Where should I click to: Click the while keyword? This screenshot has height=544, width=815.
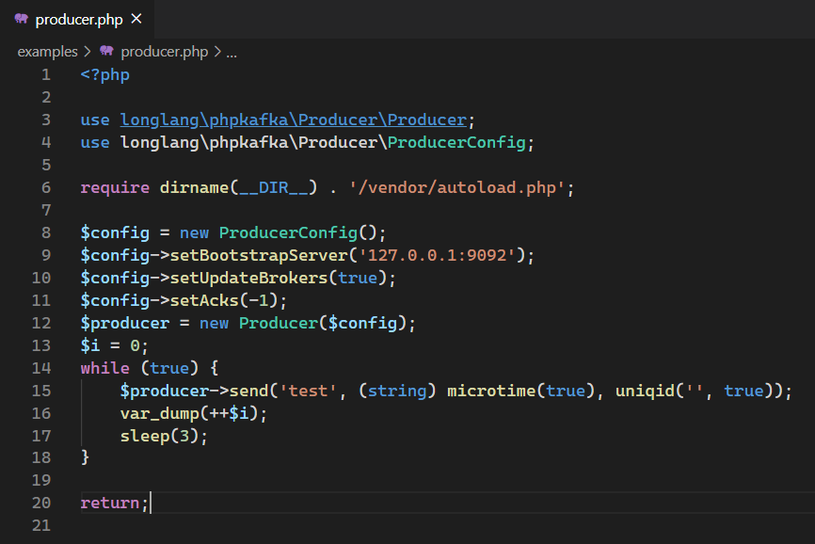click(x=105, y=368)
